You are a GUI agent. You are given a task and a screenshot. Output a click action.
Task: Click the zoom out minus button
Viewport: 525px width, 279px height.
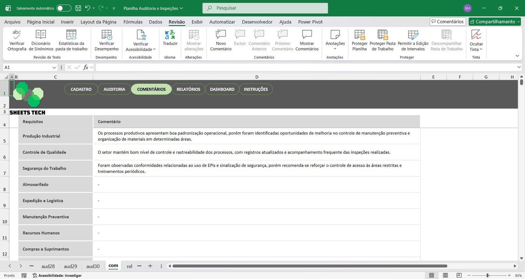pos(469,275)
